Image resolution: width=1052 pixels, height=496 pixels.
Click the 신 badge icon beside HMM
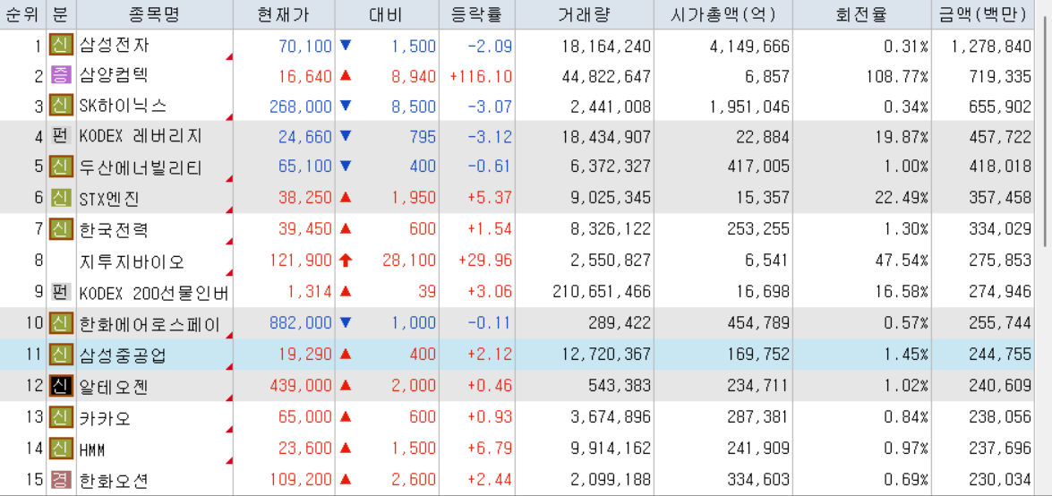click(61, 449)
